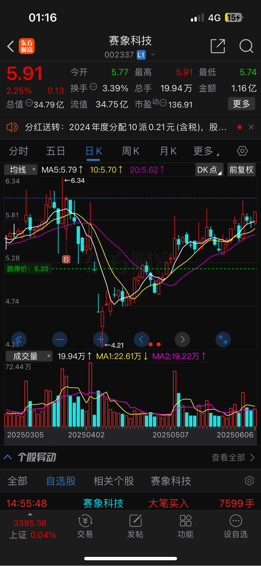
Task: Tap the current price 5.91
Action: click(24, 73)
